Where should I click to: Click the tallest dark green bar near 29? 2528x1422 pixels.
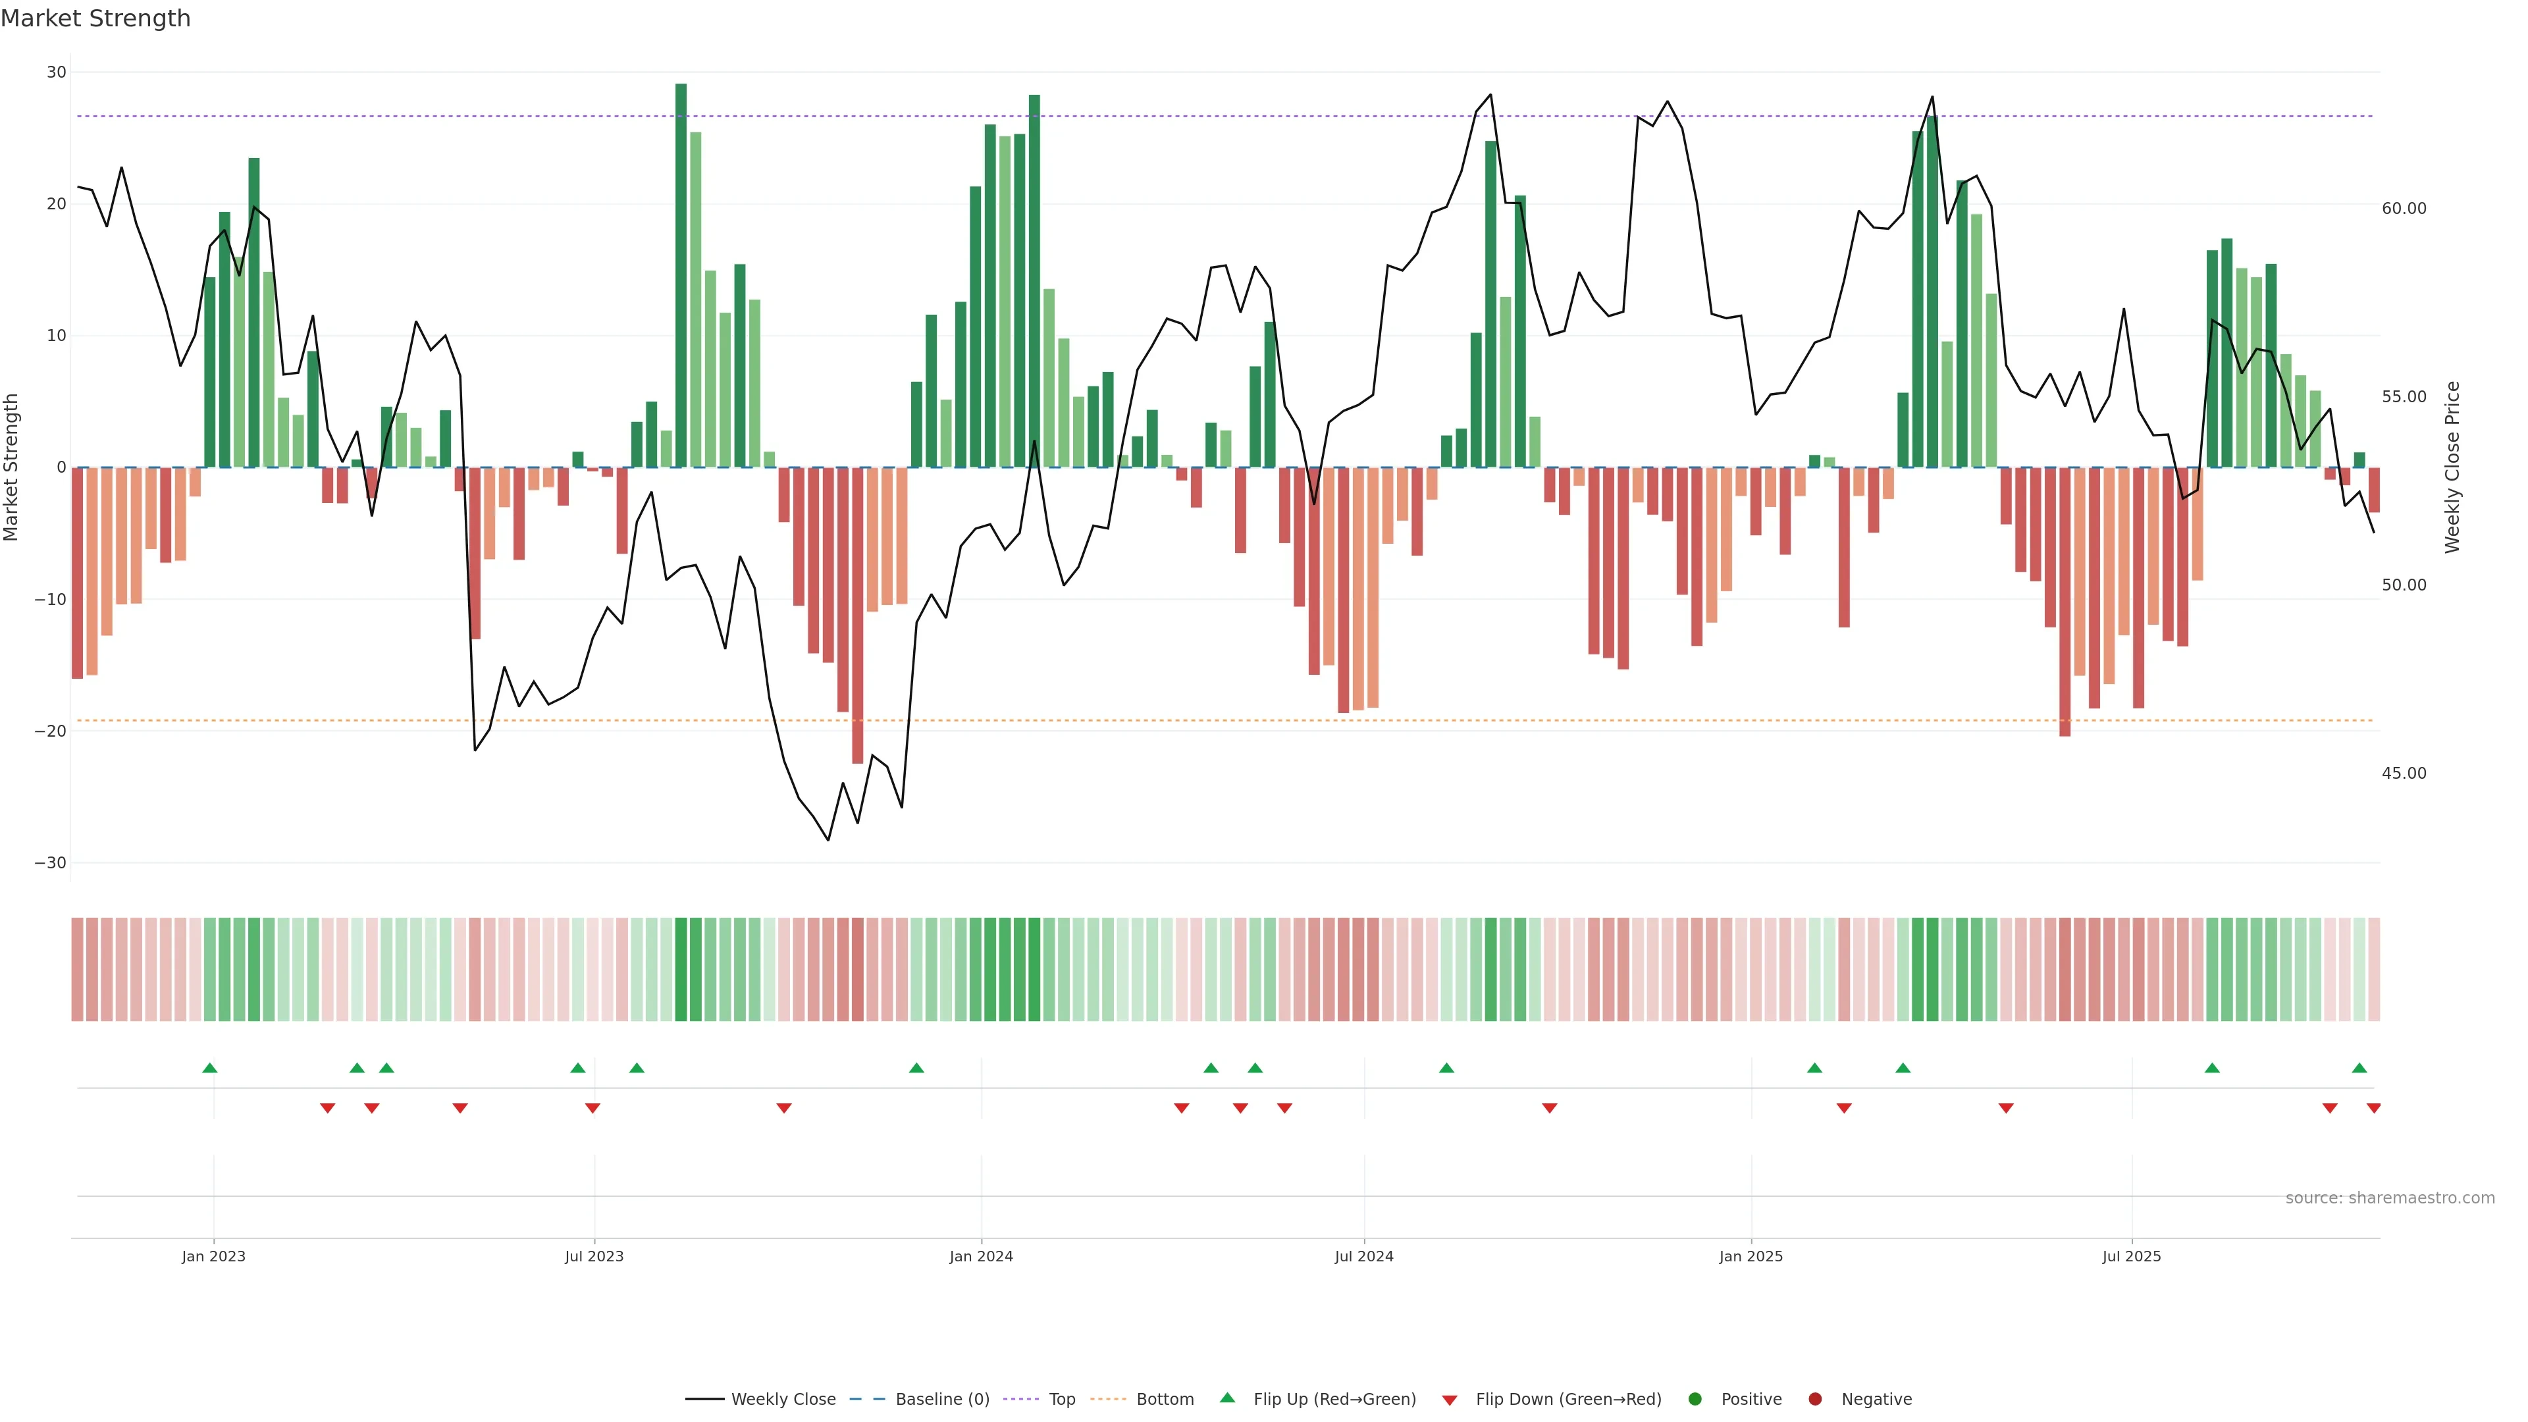pyautogui.click(x=681, y=275)
